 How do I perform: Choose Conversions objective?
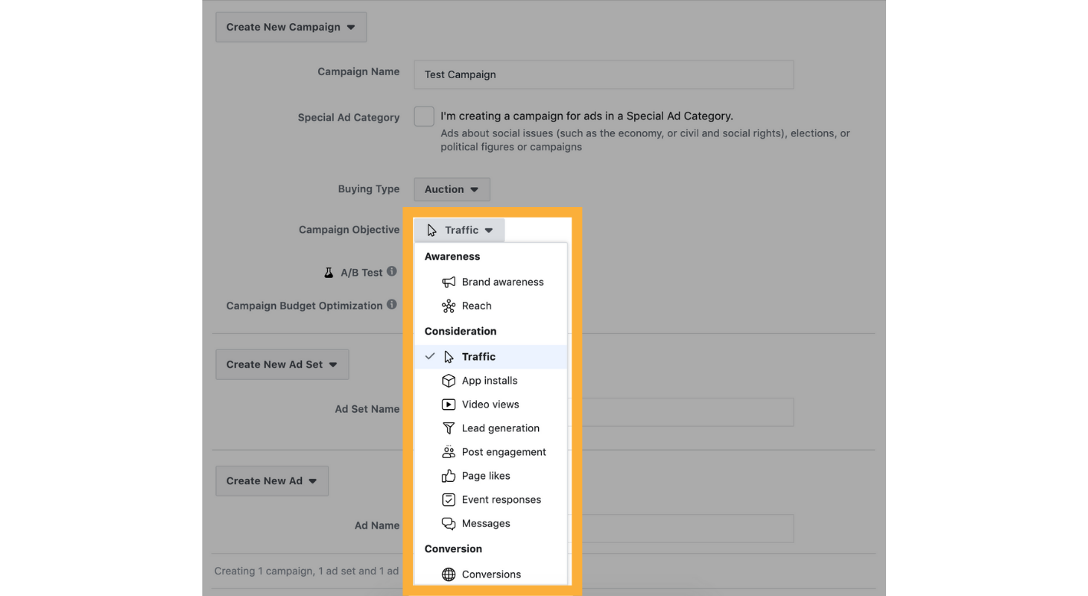[x=491, y=574]
